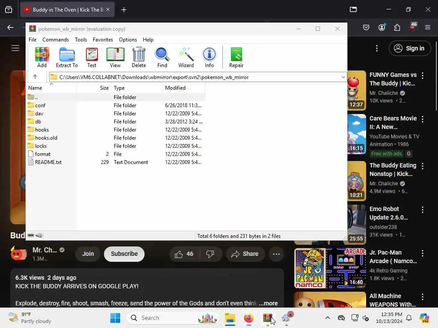The width and height of the screenshot is (438, 328).
Task: Open the Commands menu
Action: point(56,40)
